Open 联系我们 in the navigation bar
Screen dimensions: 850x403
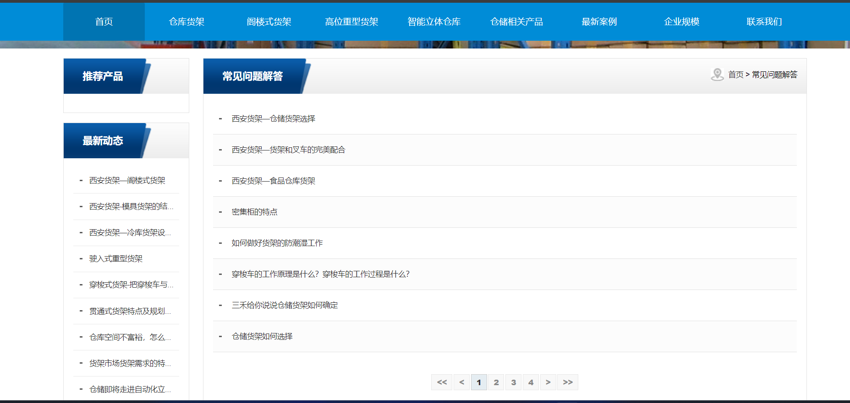coord(764,21)
